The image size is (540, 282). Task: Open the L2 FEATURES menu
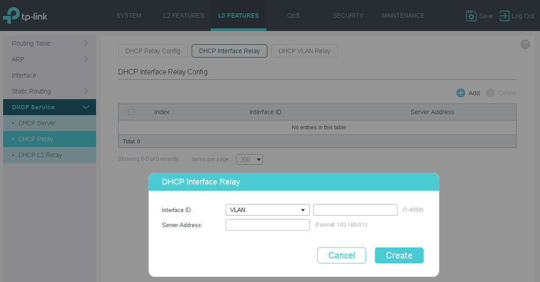184,15
